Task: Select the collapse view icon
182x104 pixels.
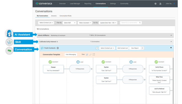Action: click(x=87, y=54)
